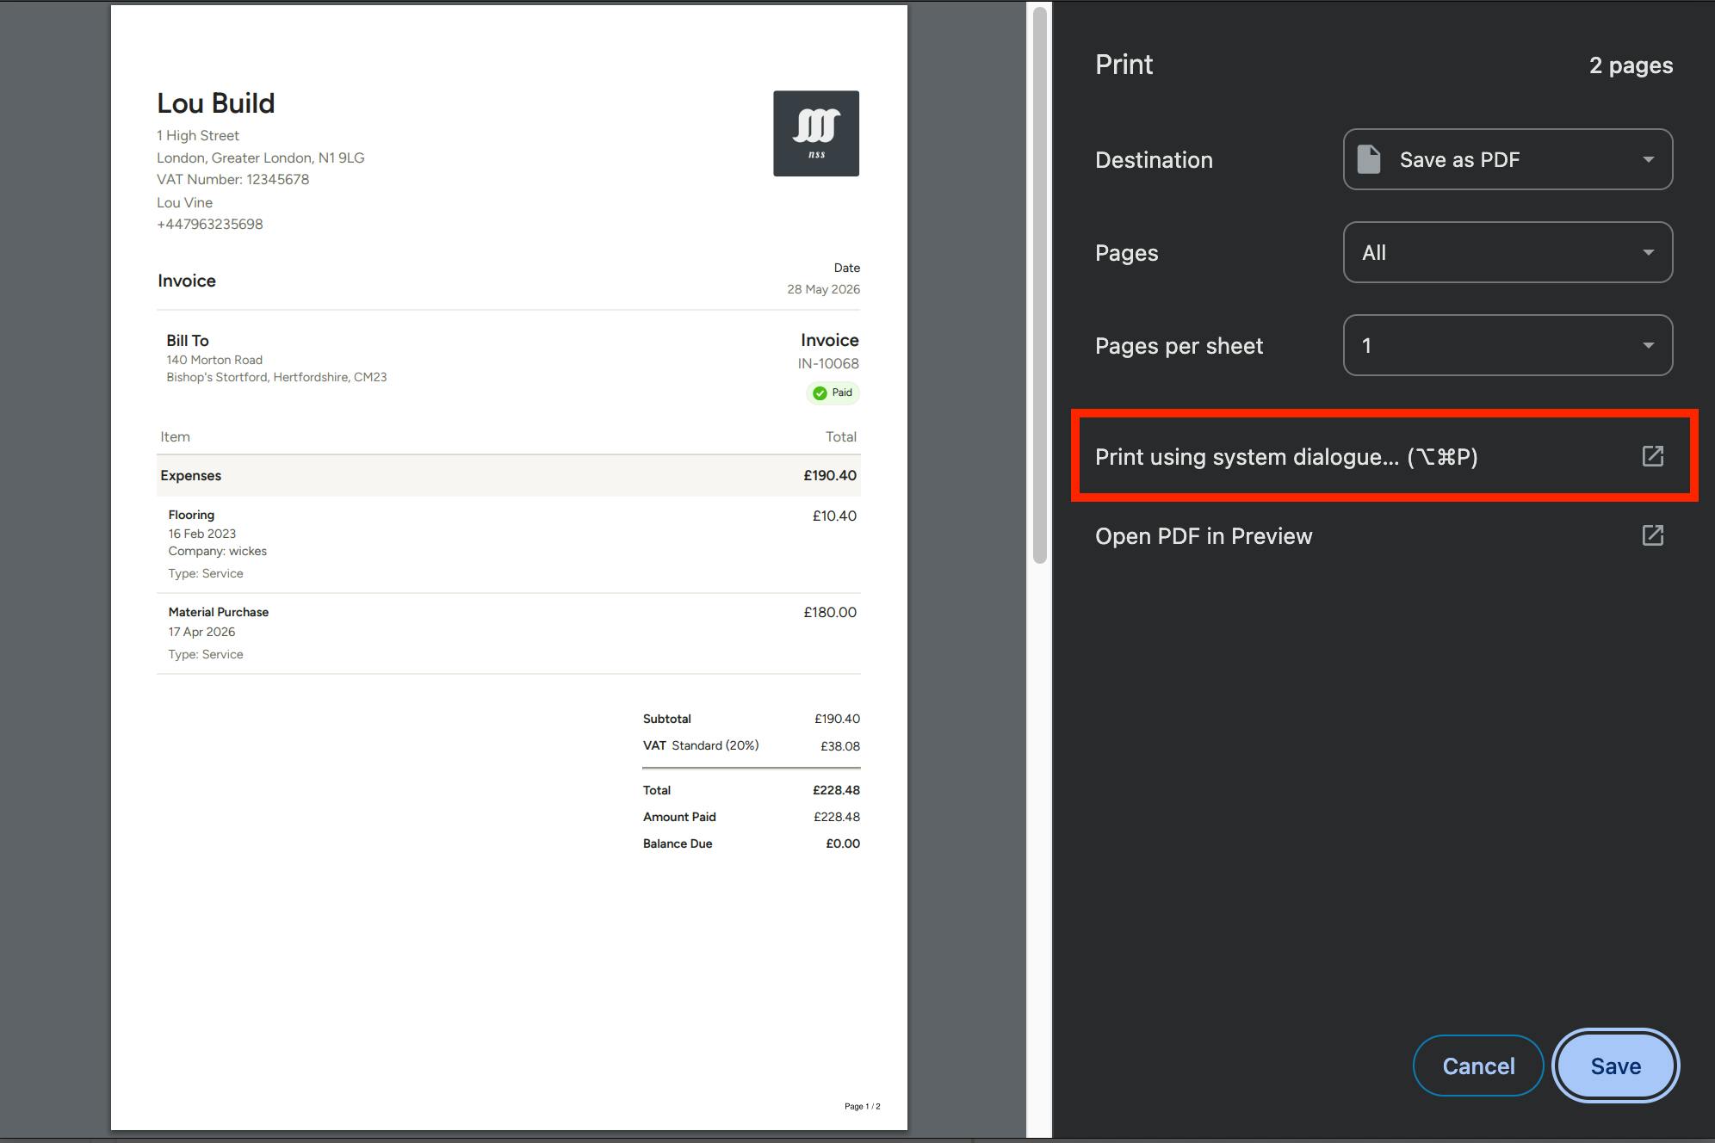Screen dimensions: 1715x1143
Task: Click the Subtotal label
Action: coord(667,719)
